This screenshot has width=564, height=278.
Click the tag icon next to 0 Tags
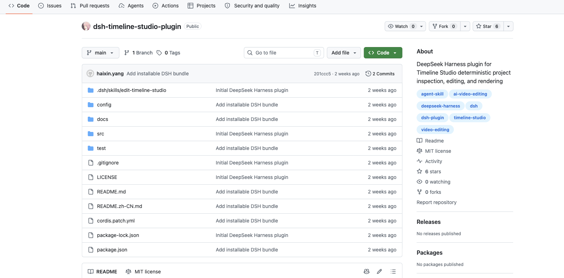159,53
